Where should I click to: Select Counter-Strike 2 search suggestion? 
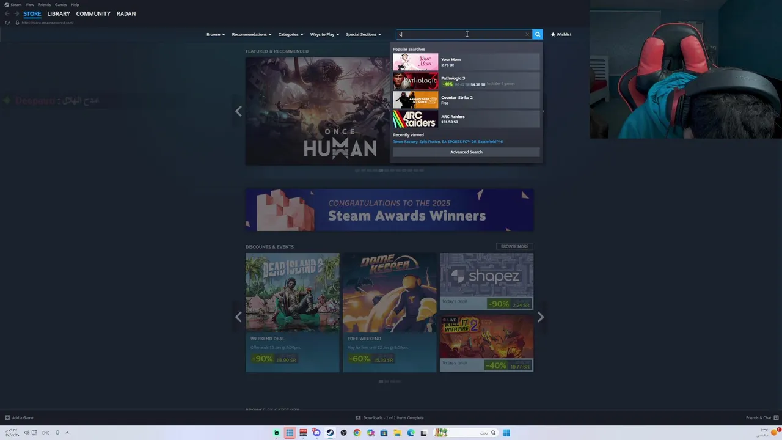pos(466,100)
